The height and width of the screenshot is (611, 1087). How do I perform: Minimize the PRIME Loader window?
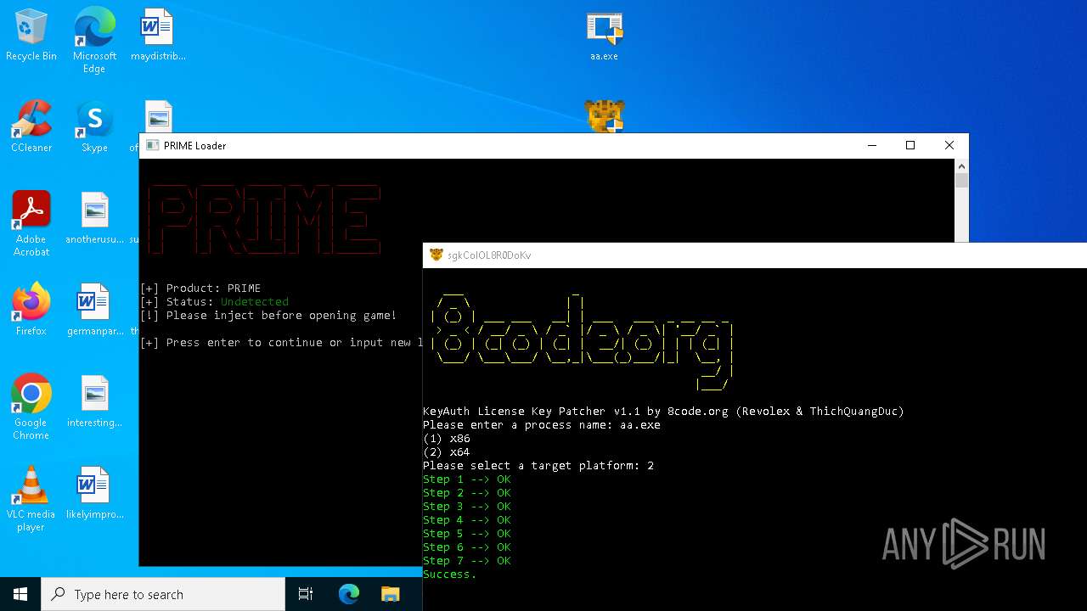871,145
